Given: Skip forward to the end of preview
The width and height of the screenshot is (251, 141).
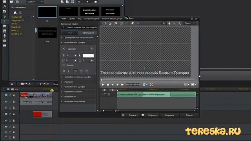Looking at the screenshot, I should (x=122, y=85).
